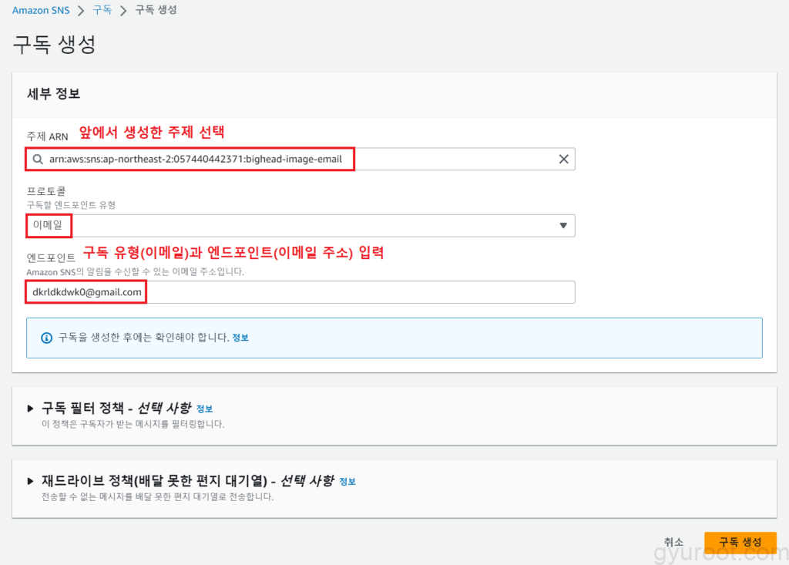
Task: Go to Amazon SNS breadcrumb link
Action: pyautogui.click(x=42, y=11)
